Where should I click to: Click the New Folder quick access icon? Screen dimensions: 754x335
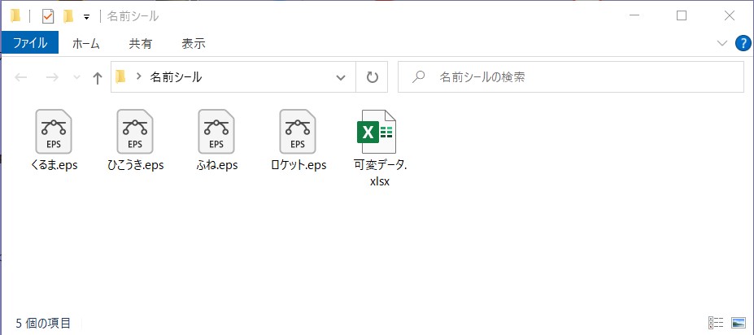(x=69, y=16)
